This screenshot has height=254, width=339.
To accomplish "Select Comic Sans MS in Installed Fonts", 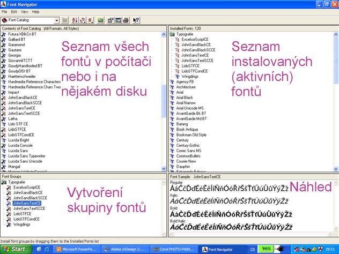I will 189,151.
